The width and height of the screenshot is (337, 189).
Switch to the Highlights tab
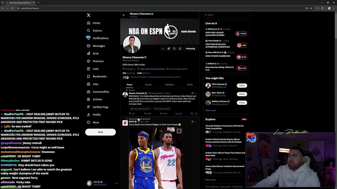(169, 85)
